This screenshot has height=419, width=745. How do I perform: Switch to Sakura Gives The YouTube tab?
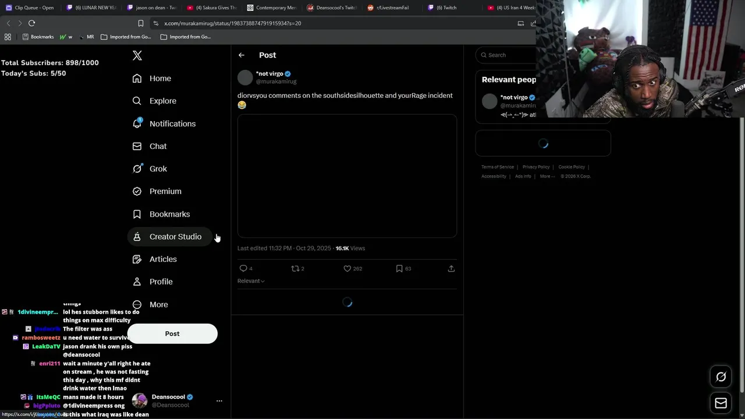[x=212, y=8]
